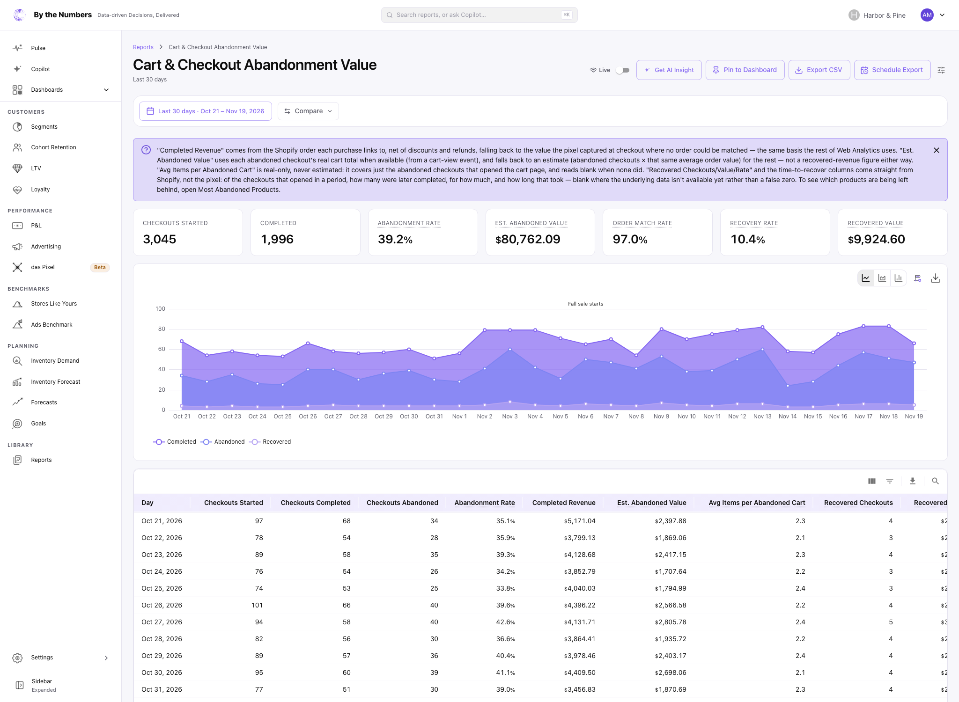Click Est. Abandoned Value KPI label
The height and width of the screenshot is (702, 959).
pyautogui.click(x=531, y=223)
